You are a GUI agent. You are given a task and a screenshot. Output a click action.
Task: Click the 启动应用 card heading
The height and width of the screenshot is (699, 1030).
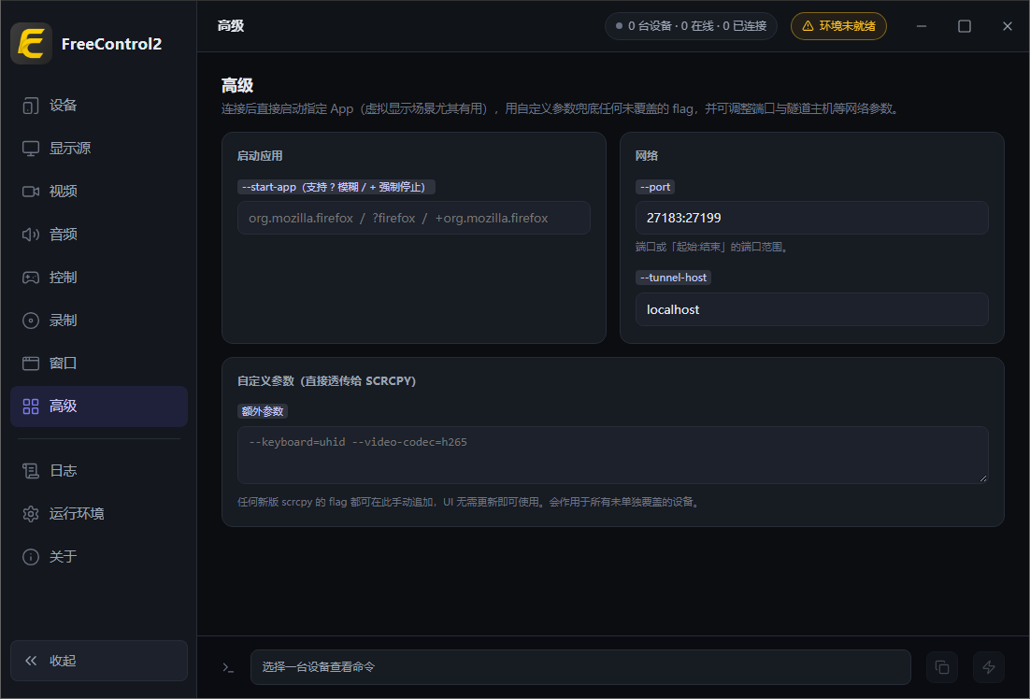260,156
